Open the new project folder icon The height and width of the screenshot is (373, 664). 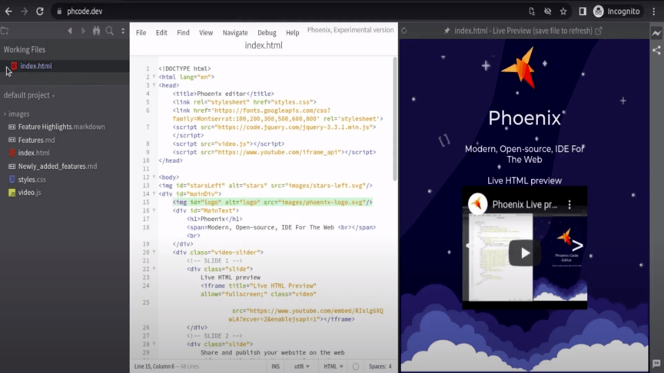point(5,31)
